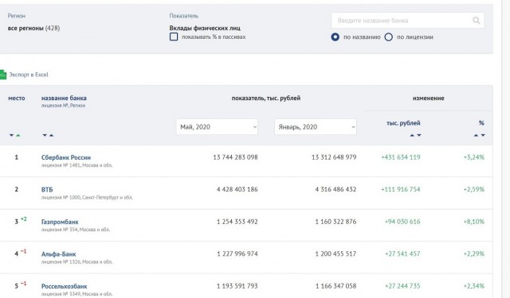Image resolution: width=510 pixels, height=298 pixels.
Task: Open Альфа-Банк bank link
Action: (x=58, y=254)
